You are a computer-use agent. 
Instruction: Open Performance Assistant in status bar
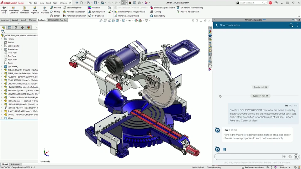[253, 167]
